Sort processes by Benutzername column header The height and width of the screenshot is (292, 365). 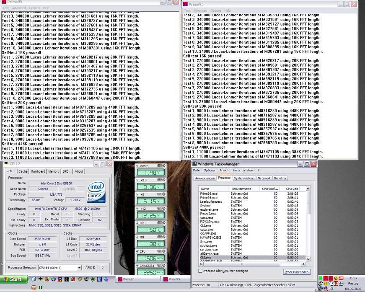[x=244, y=189]
